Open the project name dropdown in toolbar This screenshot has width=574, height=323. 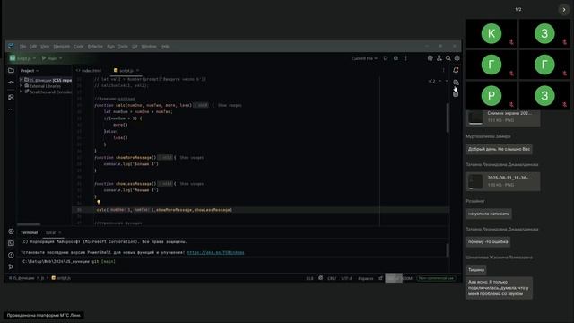point(23,58)
